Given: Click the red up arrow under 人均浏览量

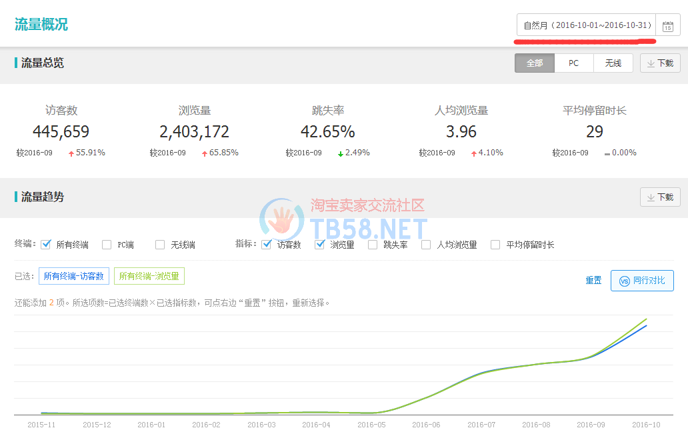Looking at the screenshot, I should 474,153.
